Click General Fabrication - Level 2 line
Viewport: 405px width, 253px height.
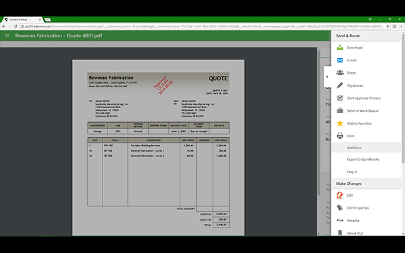147,156
